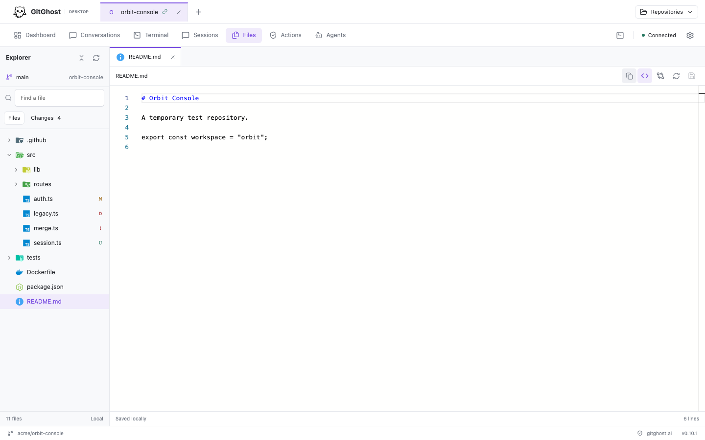Click the search magnifier icon
The width and height of the screenshot is (705, 440).
[8, 98]
